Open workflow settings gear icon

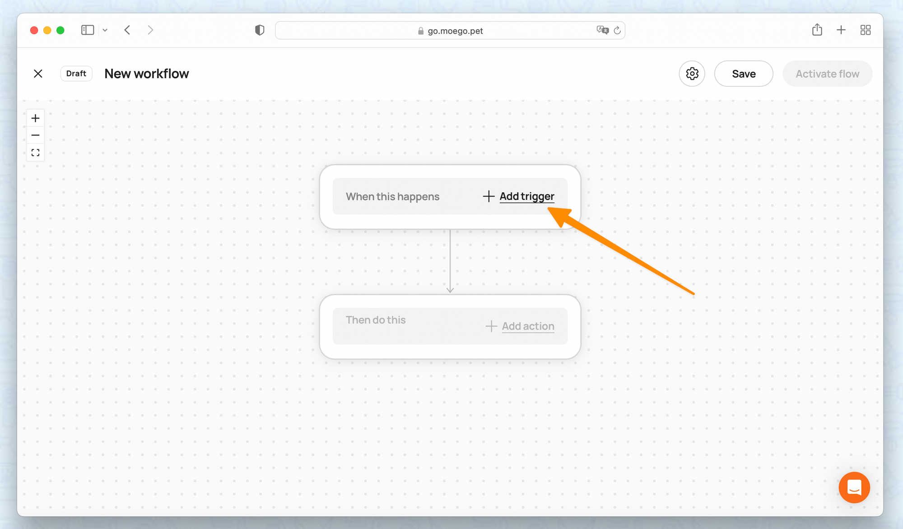(x=692, y=74)
